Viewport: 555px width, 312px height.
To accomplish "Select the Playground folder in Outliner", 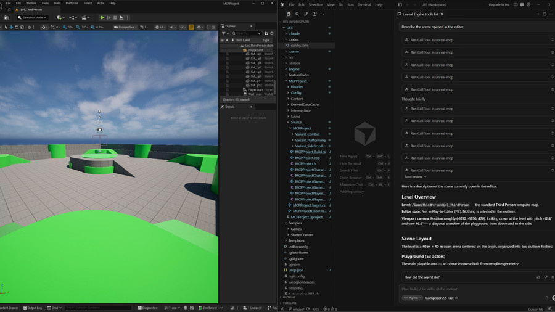I will (255, 50).
